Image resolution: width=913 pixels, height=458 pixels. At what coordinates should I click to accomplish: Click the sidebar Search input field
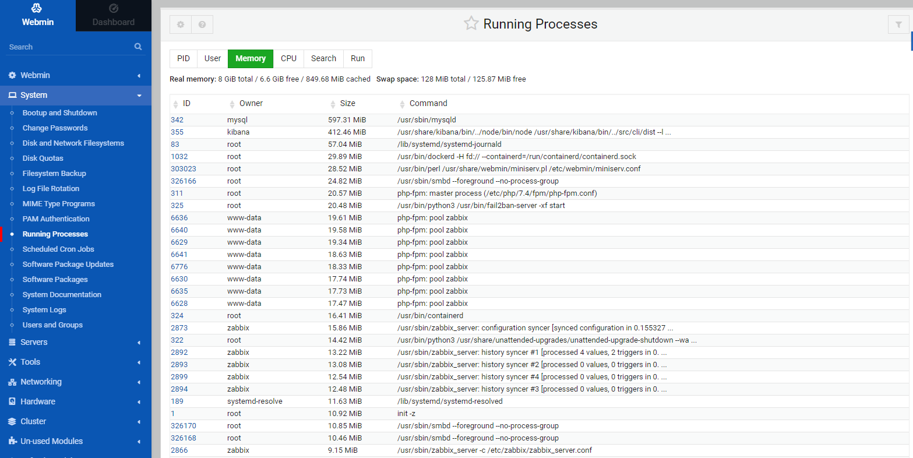[x=70, y=47]
